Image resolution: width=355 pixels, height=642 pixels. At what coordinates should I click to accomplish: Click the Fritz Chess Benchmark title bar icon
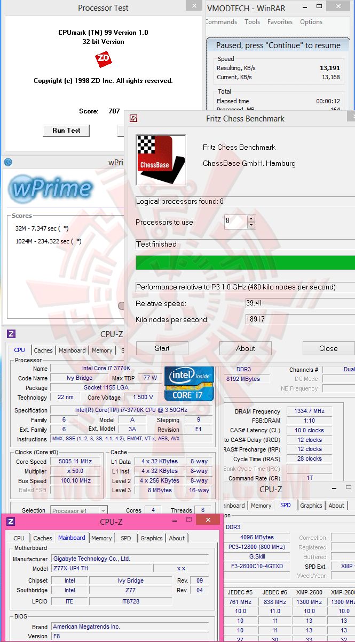134,119
